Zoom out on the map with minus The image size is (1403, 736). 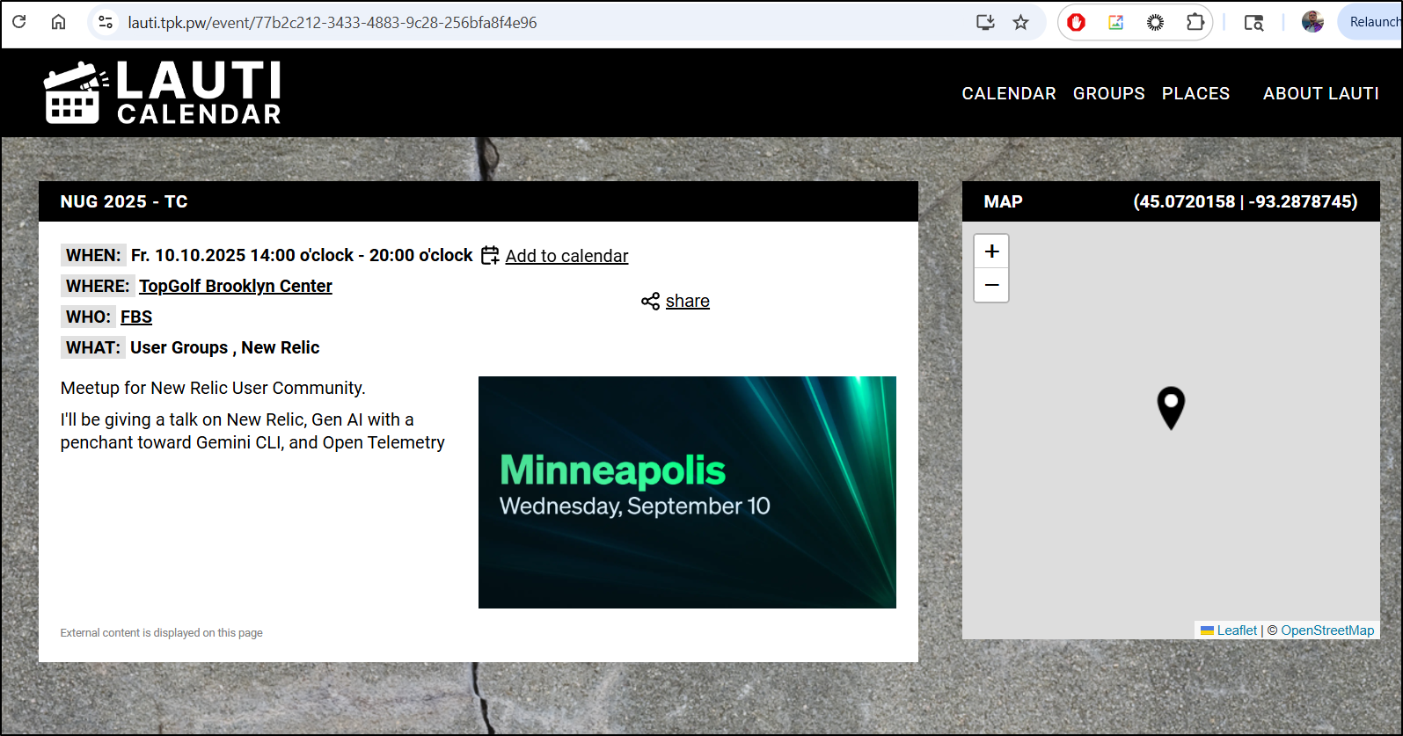point(991,285)
